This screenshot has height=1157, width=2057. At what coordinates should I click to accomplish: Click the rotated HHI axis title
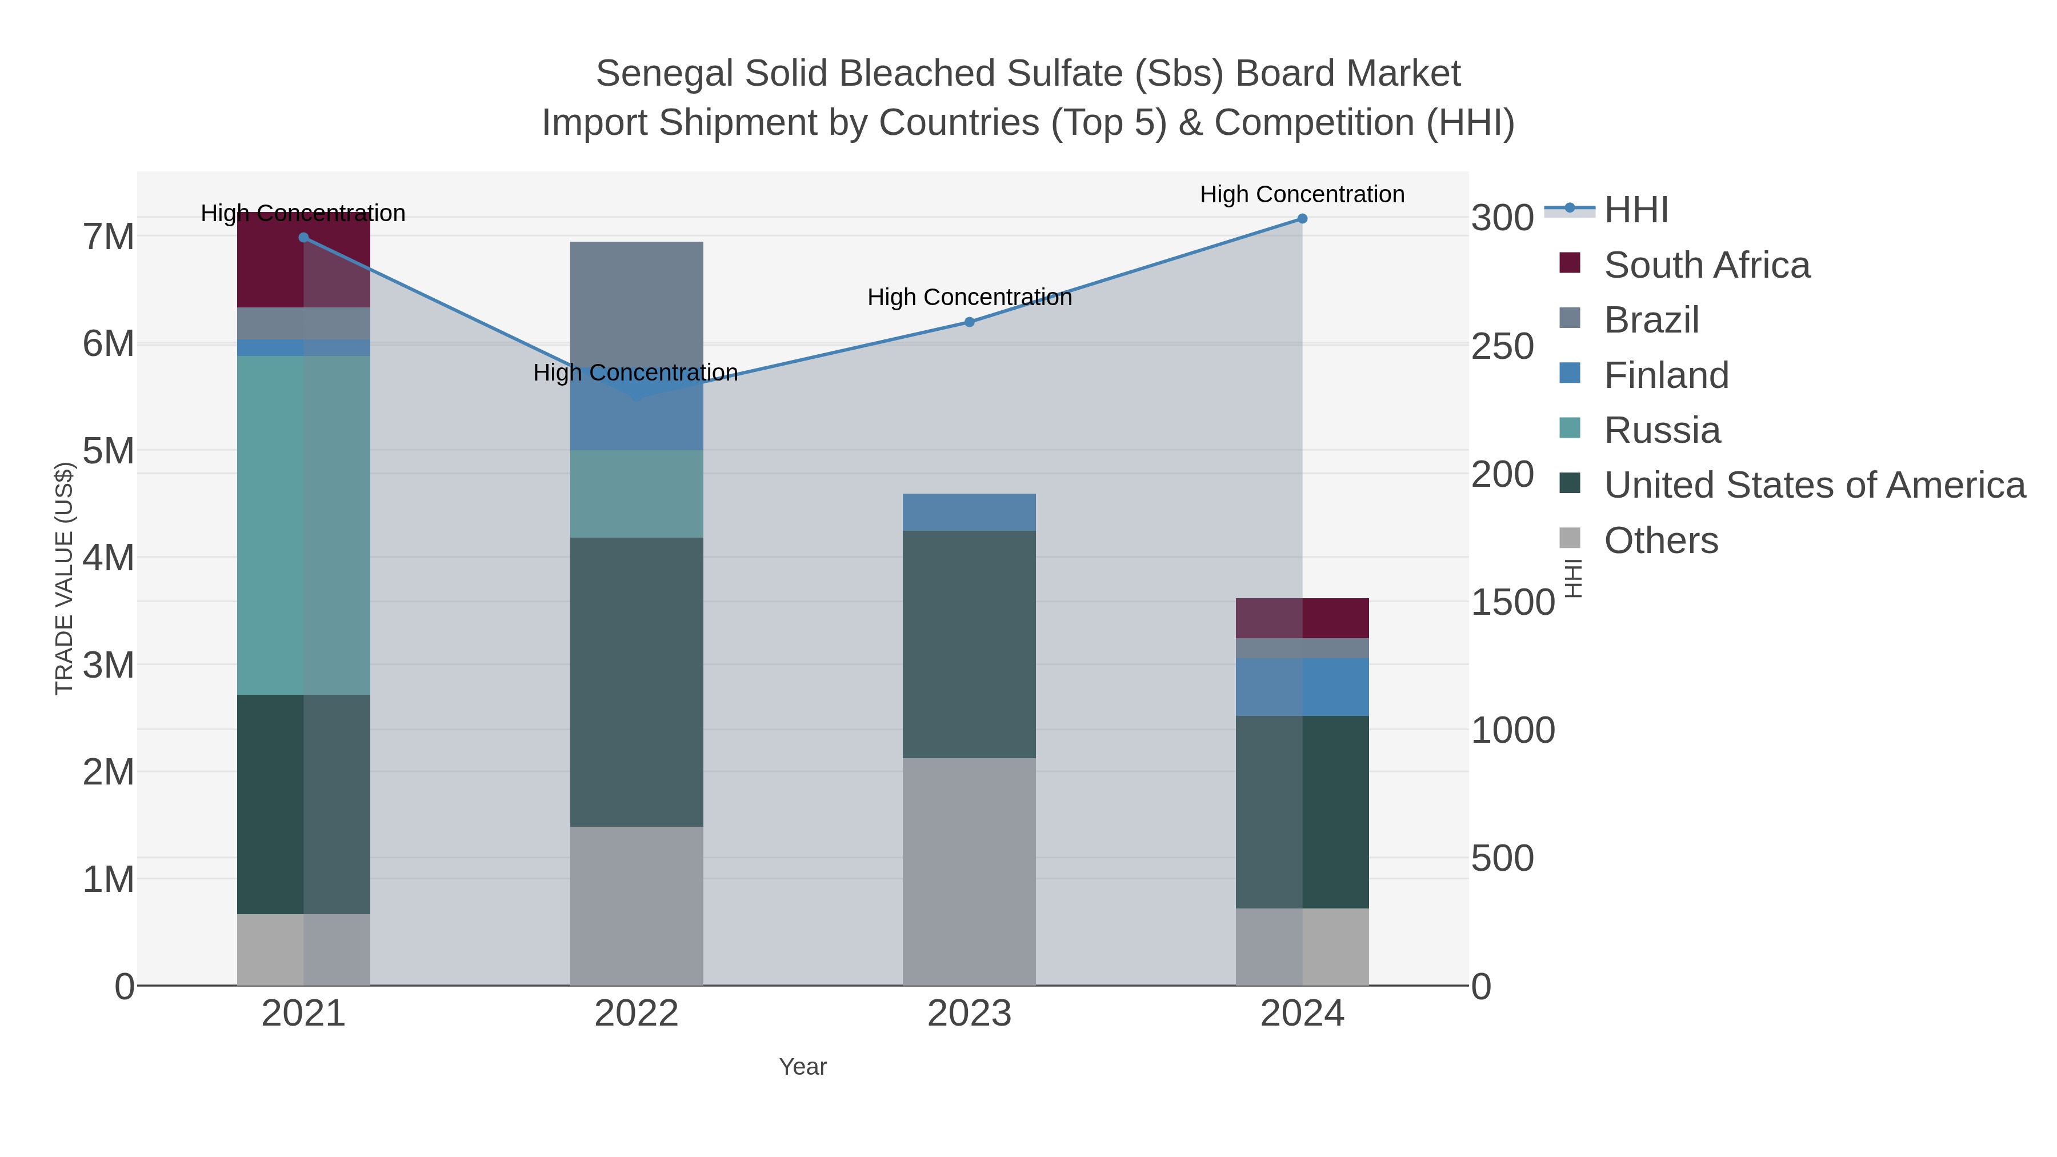click(x=1572, y=579)
